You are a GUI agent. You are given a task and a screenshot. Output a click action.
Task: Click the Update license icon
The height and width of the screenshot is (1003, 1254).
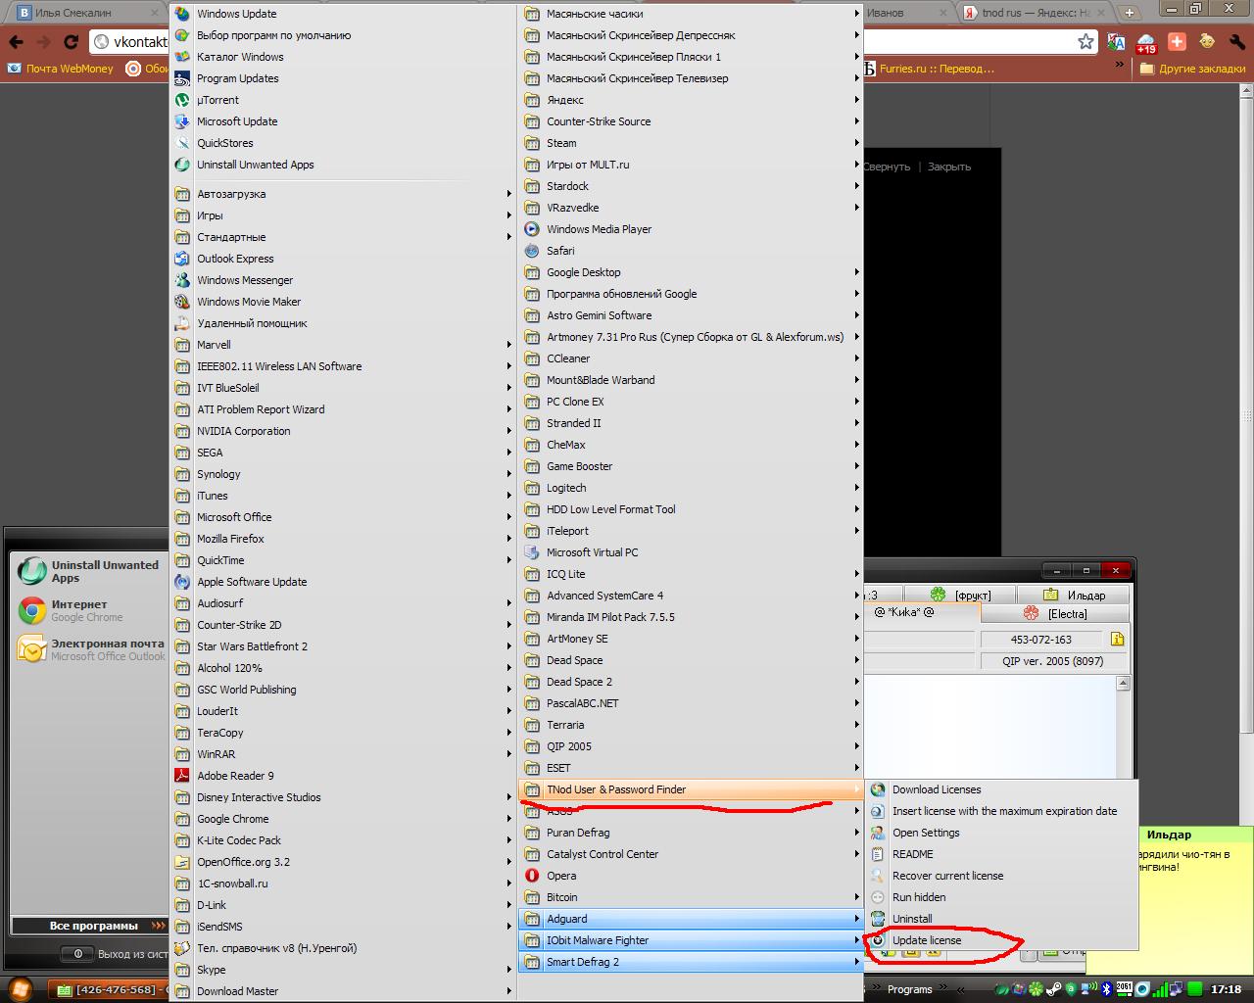(878, 940)
